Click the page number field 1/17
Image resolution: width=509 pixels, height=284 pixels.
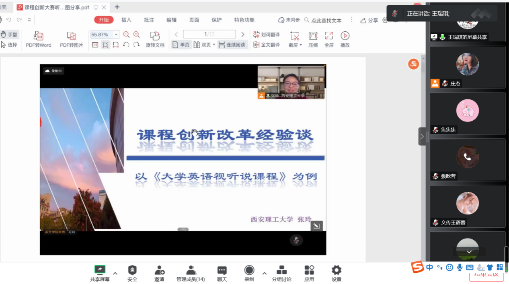(209, 35)
